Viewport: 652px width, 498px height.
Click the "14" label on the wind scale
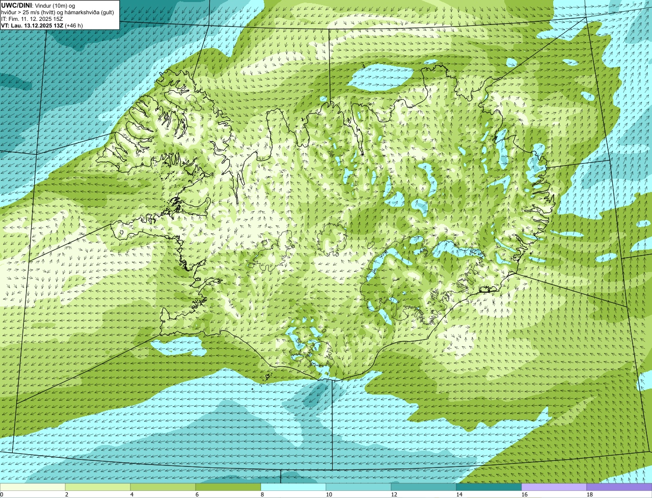(x=459, y=494)
